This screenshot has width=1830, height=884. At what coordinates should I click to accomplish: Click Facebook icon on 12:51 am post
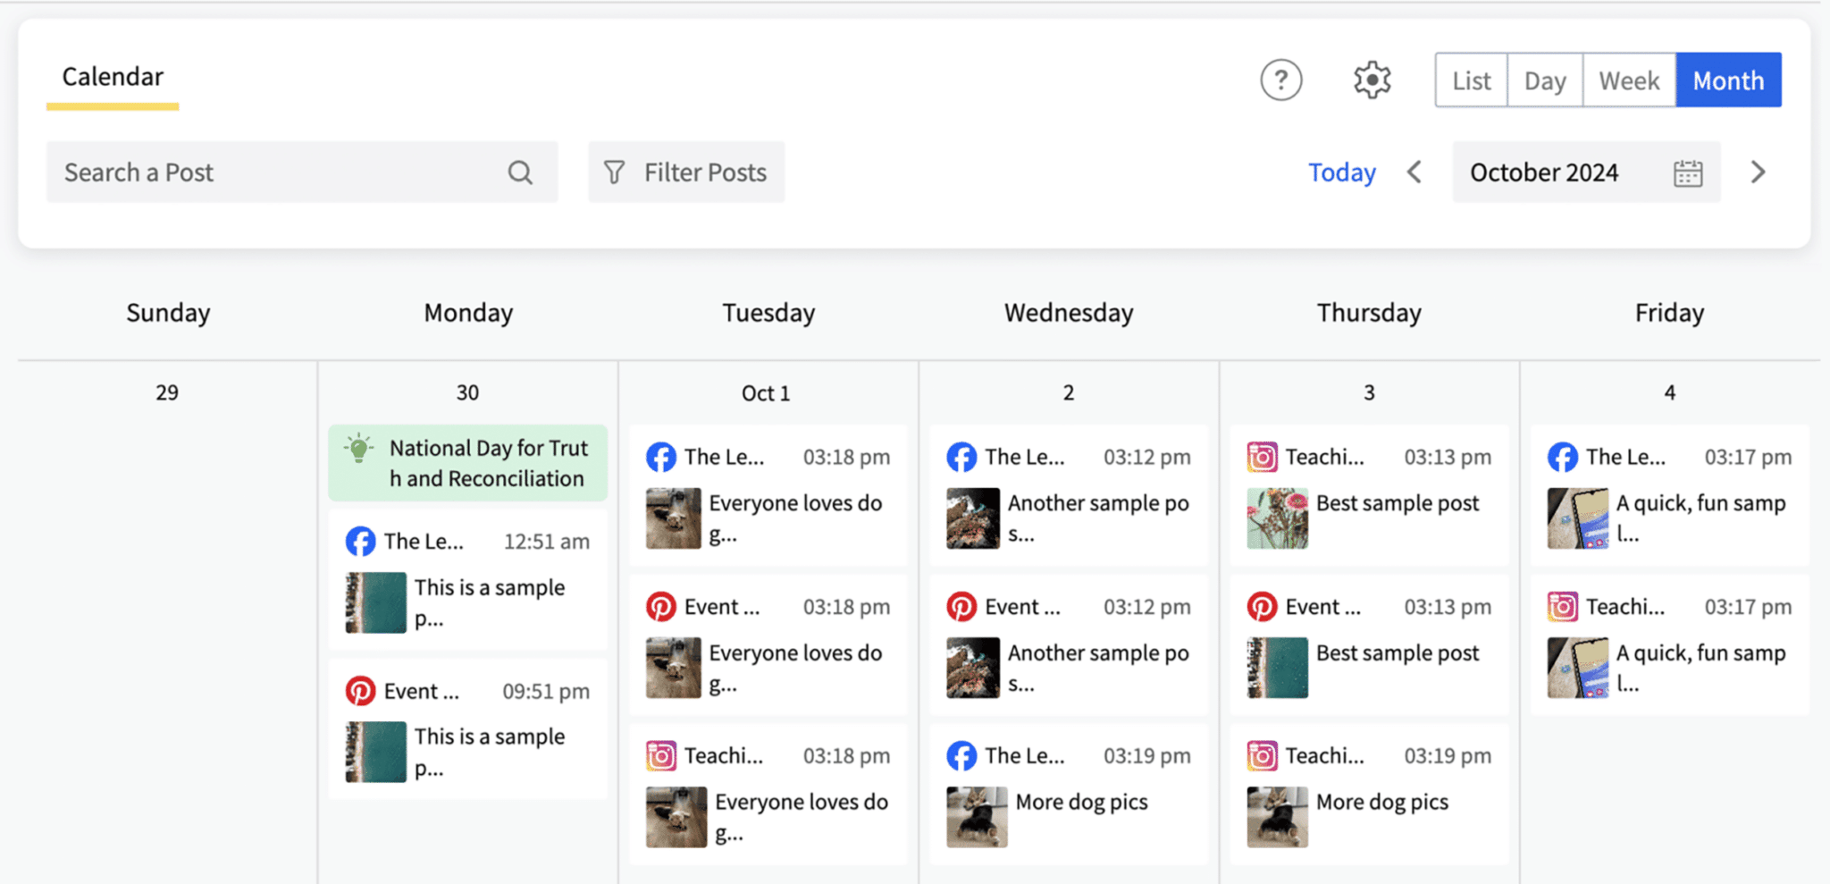tap(360, 541)
